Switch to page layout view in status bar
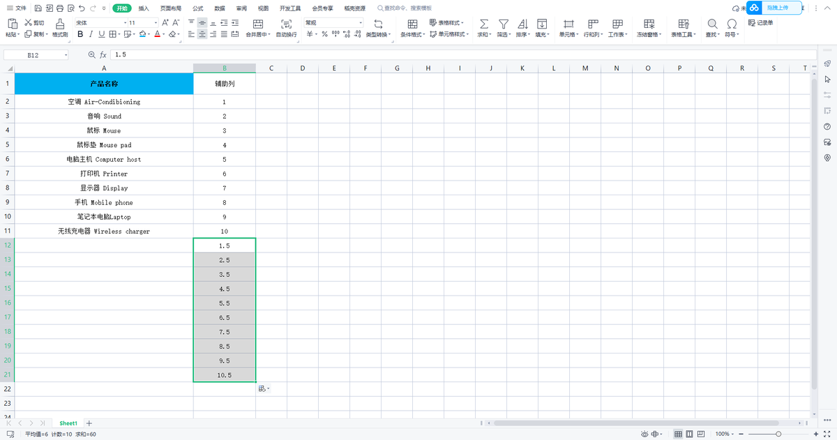Image resolution: width=837 pixels, height=440 pixels. click(x=690, y=434)
